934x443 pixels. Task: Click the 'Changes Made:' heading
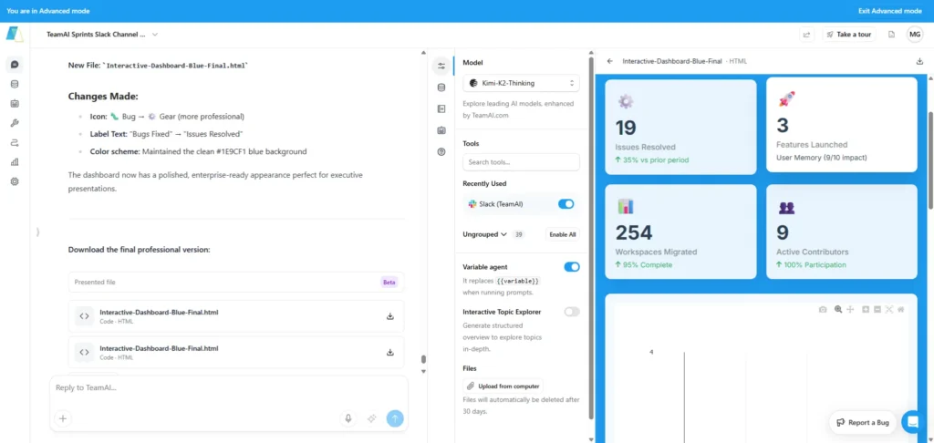click(x=103, y=97)
